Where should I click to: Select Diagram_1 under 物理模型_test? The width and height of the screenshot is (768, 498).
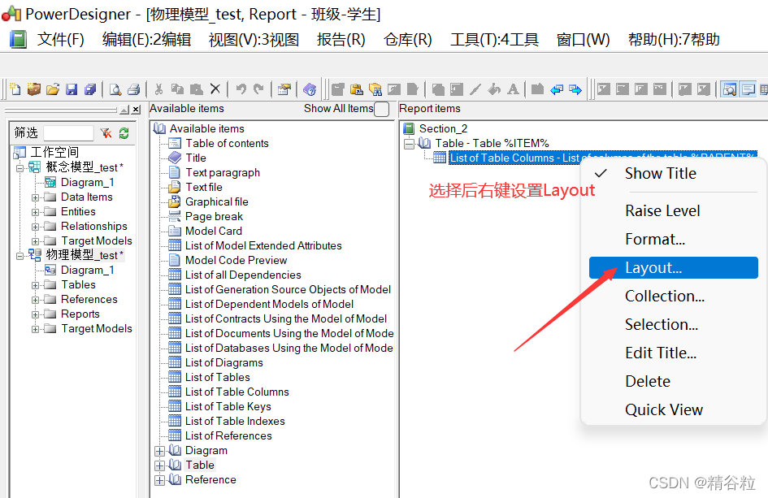coord(87,271)
